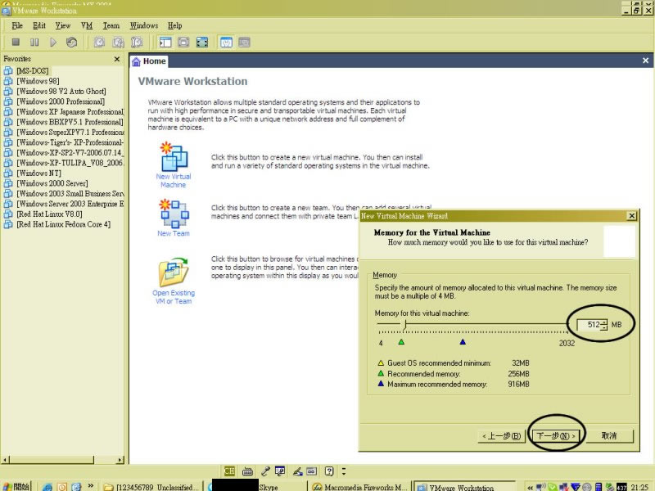This screenshot has height=491, width=655.
Task: Open the VM menu
Action: coord(87,25)
